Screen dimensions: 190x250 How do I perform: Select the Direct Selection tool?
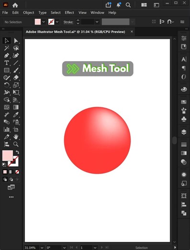point(16,41)
